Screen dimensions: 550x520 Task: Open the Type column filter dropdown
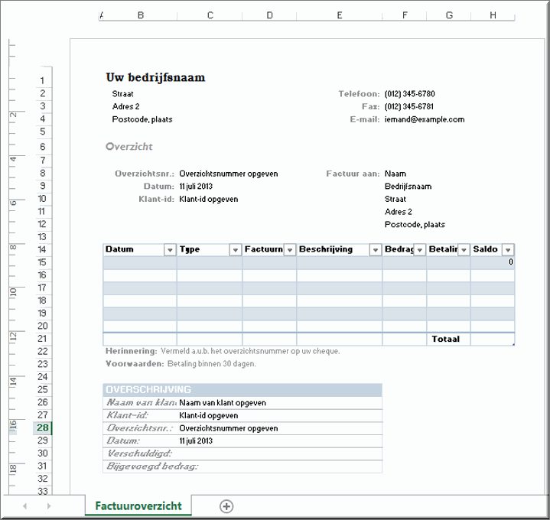pyautogui.click(x=236, y=250)
